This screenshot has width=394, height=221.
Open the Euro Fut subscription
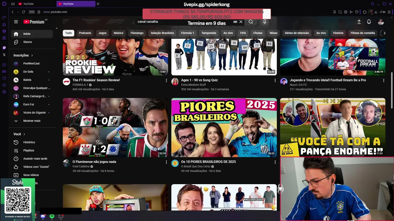(32, 104)
